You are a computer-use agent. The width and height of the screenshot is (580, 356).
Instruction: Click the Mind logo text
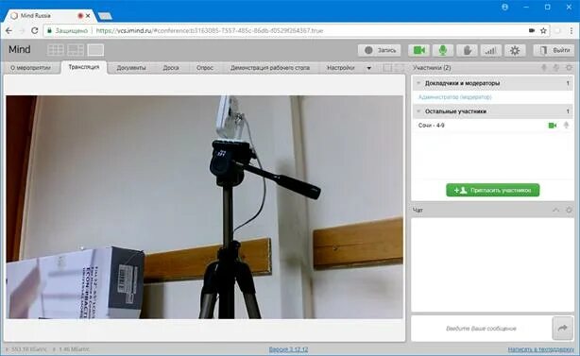[20, 49]
